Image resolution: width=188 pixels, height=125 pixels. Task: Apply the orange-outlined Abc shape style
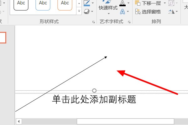pyautogui.click(x=65, y=5)
